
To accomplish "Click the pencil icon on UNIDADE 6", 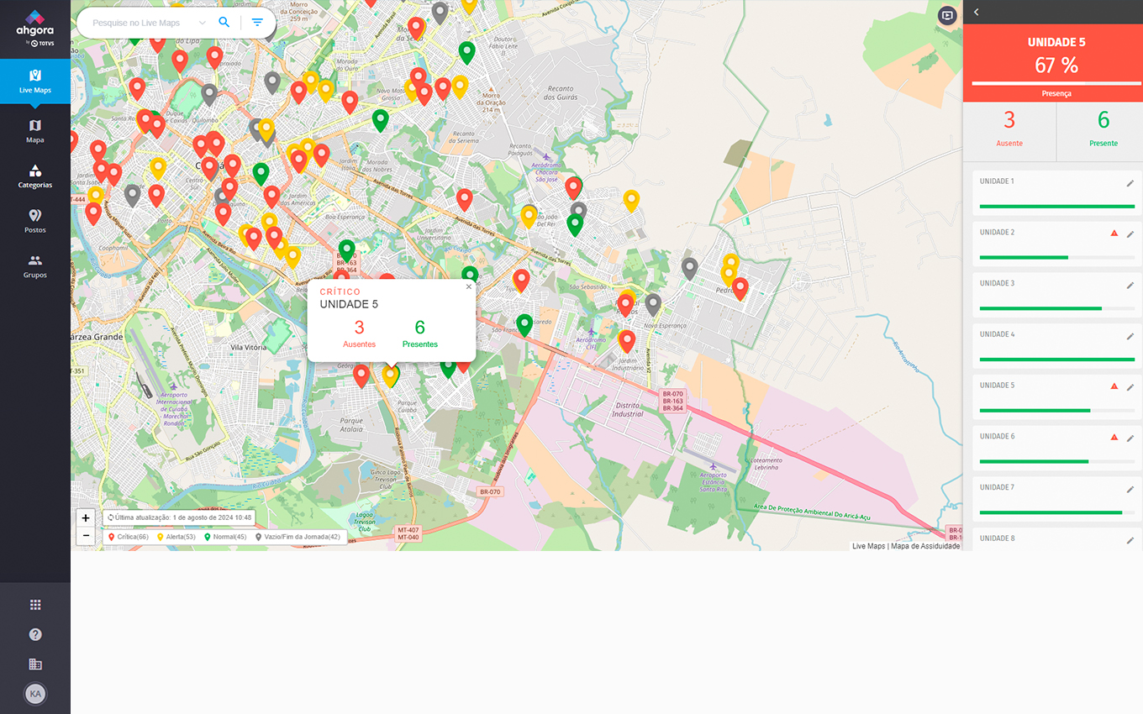I will pos(1130,438).
